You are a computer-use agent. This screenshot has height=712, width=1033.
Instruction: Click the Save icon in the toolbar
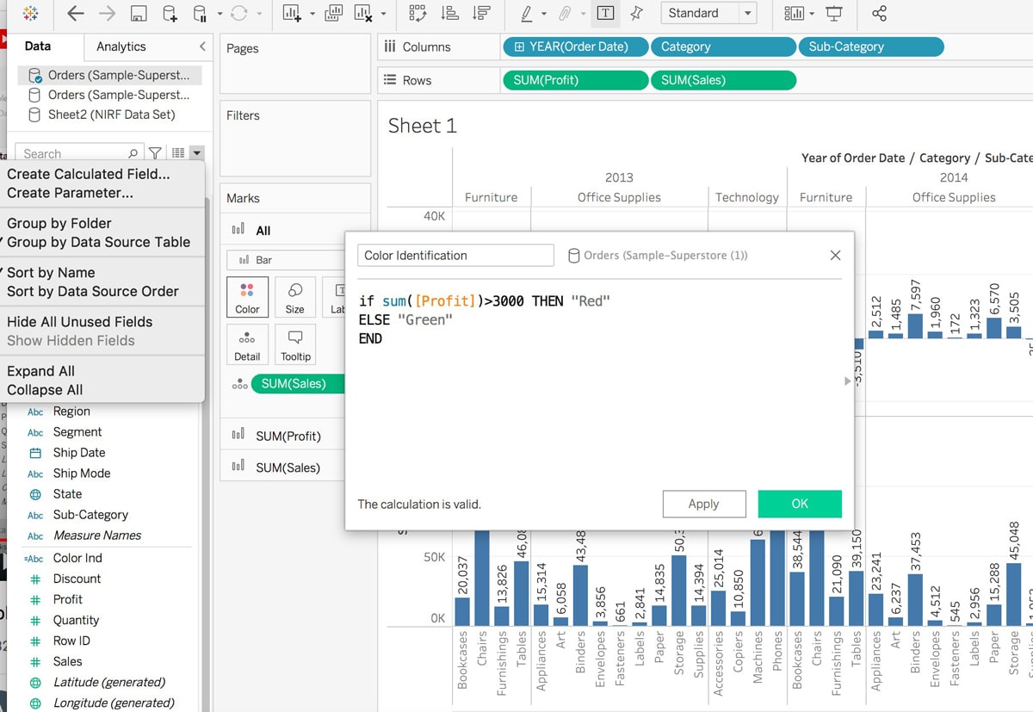tap(138, 14)
